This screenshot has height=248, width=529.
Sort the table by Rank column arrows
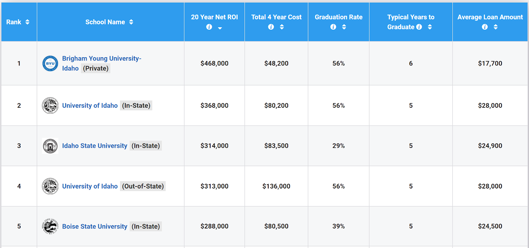[27, 22]
